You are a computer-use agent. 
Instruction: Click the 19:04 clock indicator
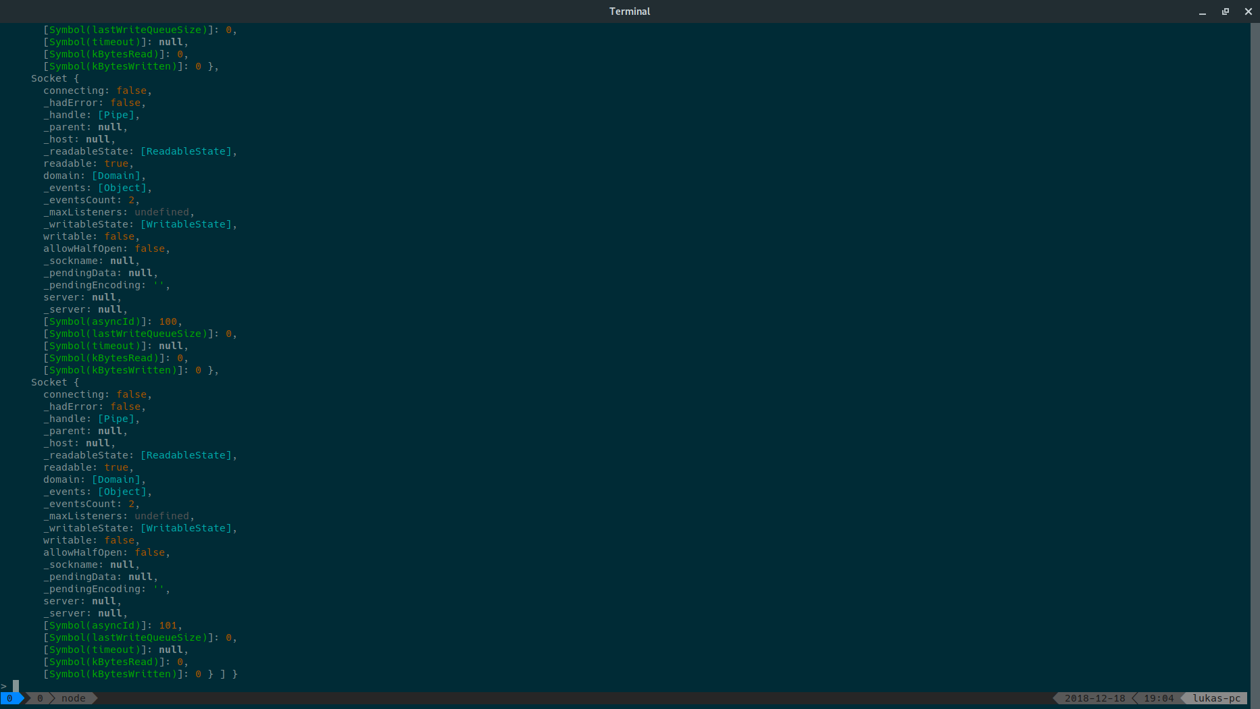pos(1159,698)
